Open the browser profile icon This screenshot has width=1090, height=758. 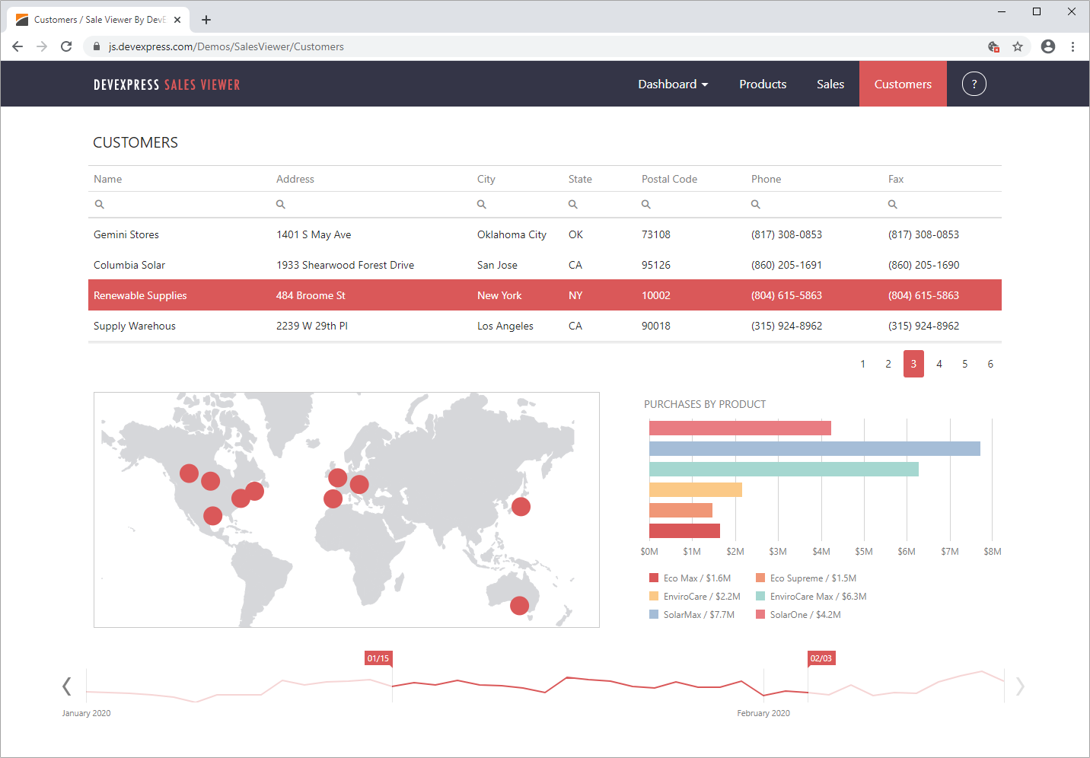(x=1048, y=46)
